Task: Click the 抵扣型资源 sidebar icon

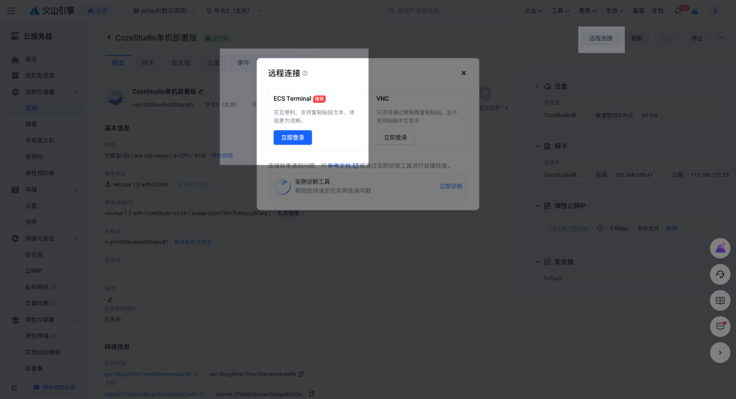Action: pyautogui.click(x=15, y=76)
